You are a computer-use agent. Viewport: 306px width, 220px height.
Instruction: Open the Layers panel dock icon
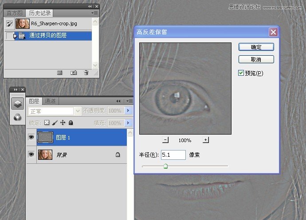click(18, 104)
